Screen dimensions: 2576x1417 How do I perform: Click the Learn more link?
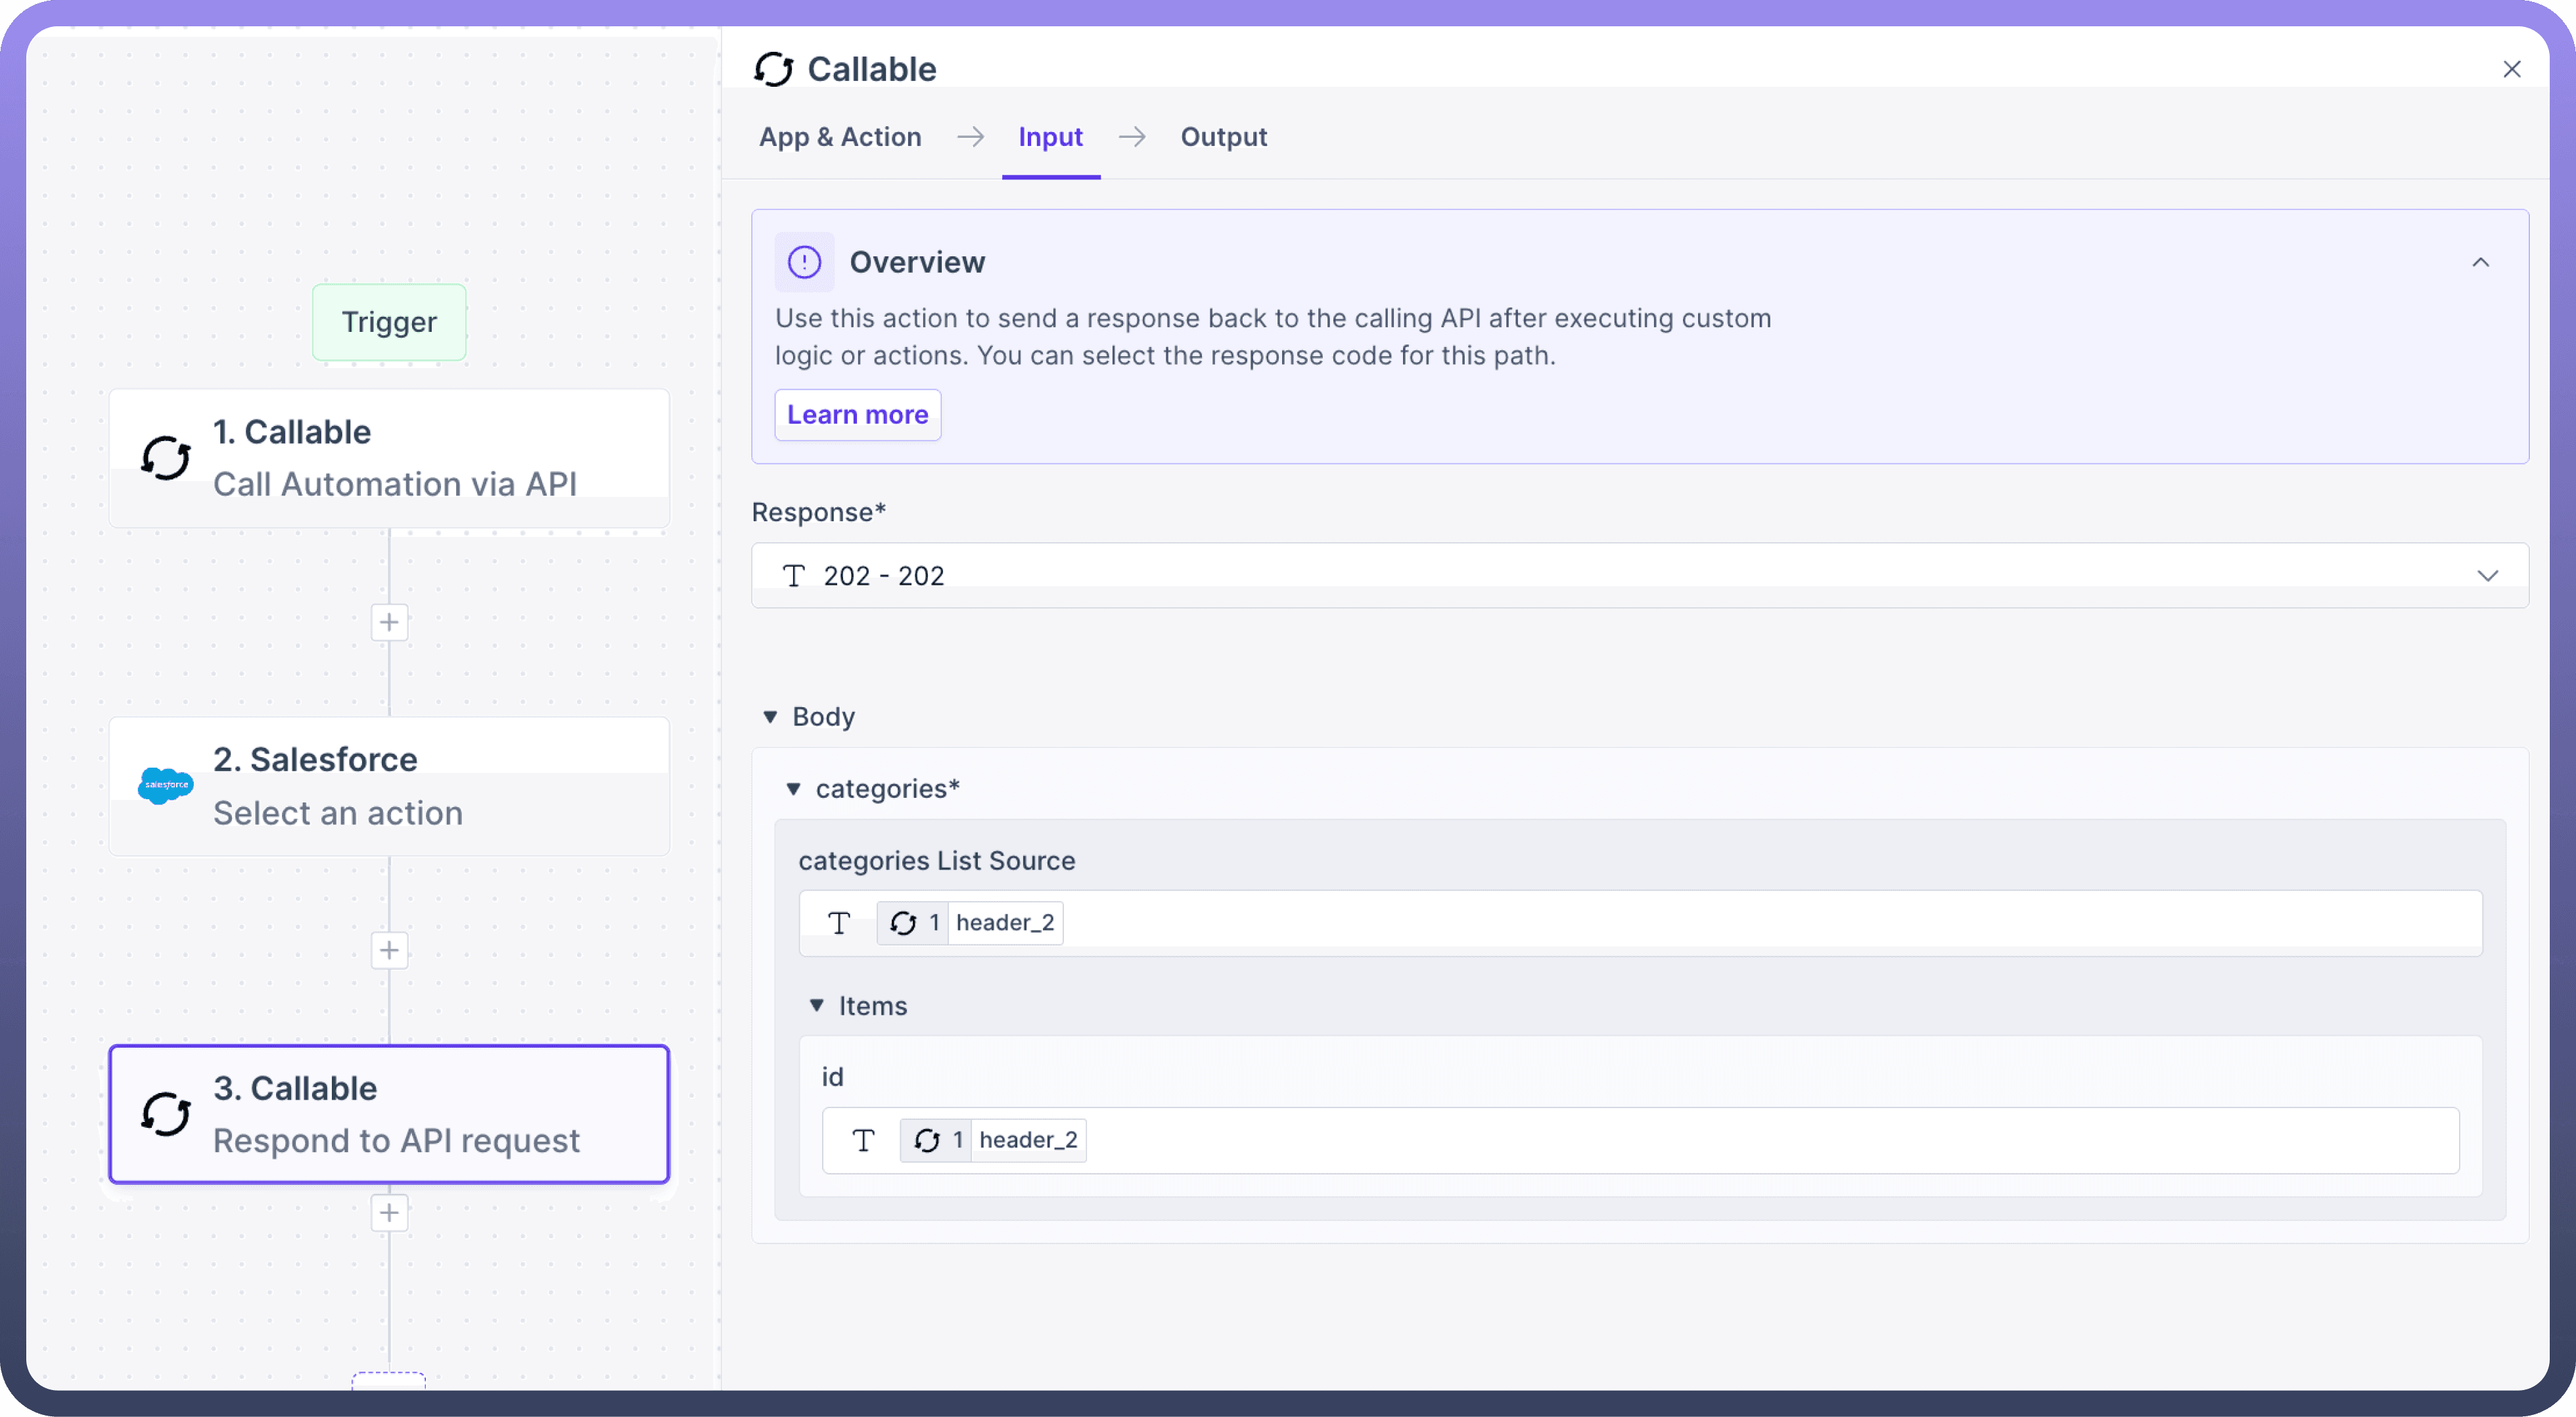857,415
